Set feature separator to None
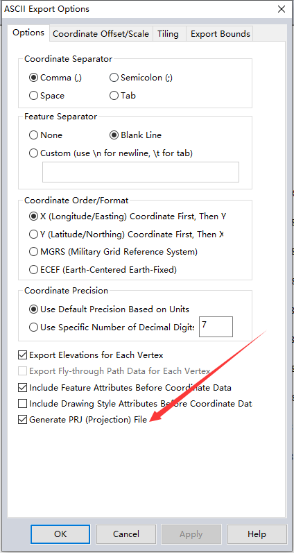 tap(46, 135)
